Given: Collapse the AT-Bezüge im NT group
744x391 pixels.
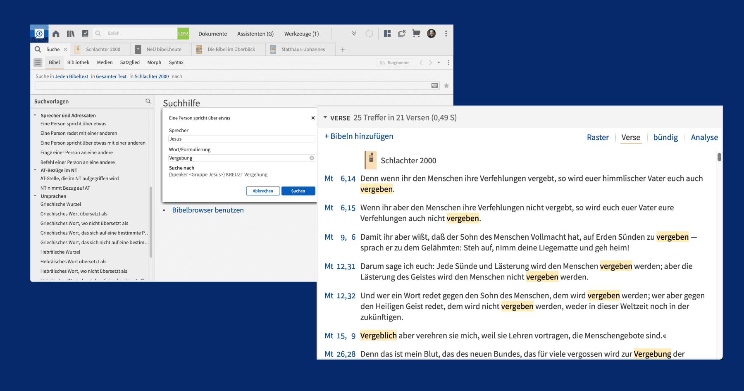Looking at the screenshot, I should pos(35,170).
